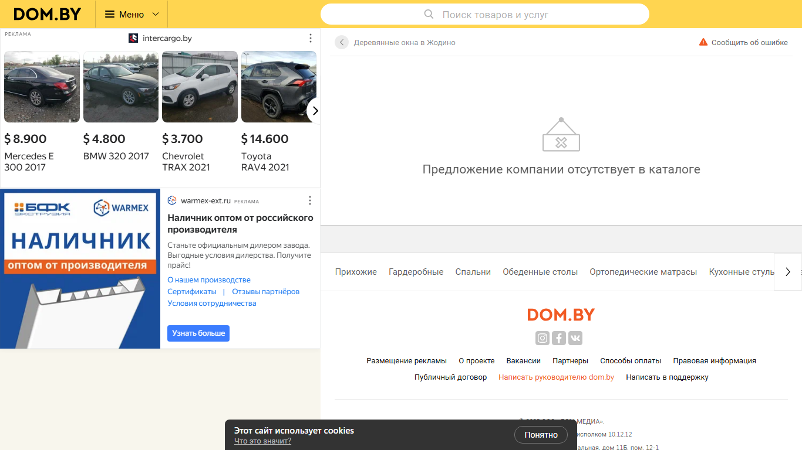Follow О нашем производстве link

(x=209, y=280)
